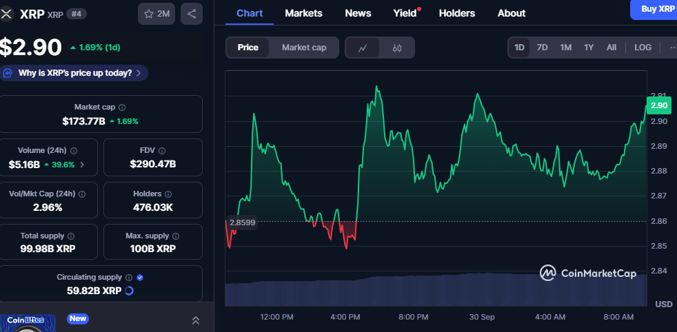Open the Markets tab
677x332 pixels.
[x=303, y=13]
